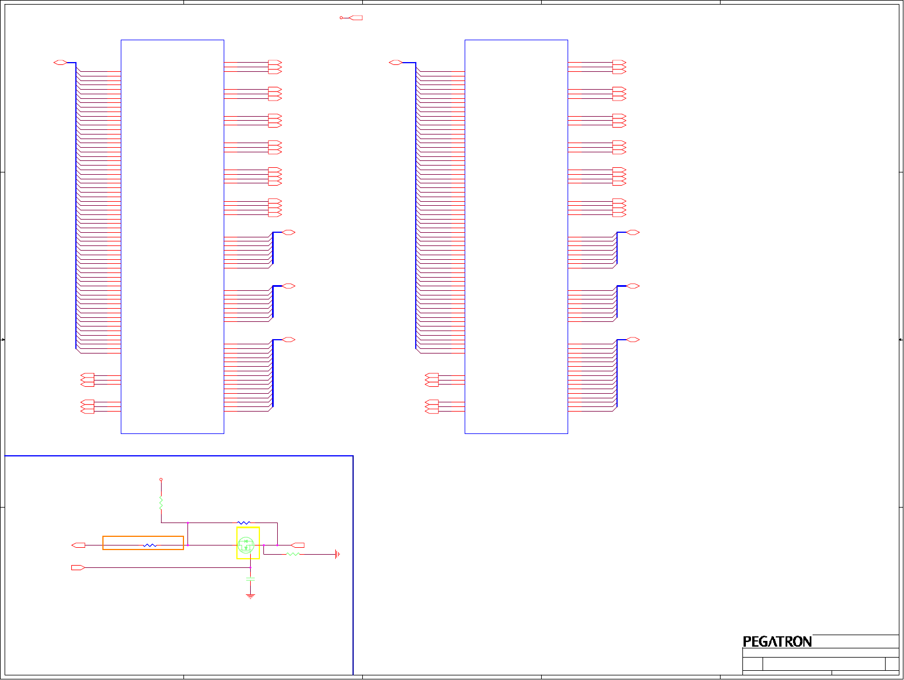Click the power node circle above vertical resistor
Viewport: 904px width, 680px height.
pos(161,479)
